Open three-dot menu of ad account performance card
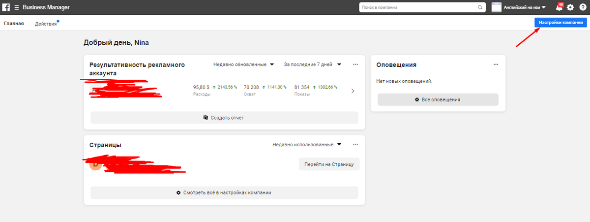 pos(355,64)
